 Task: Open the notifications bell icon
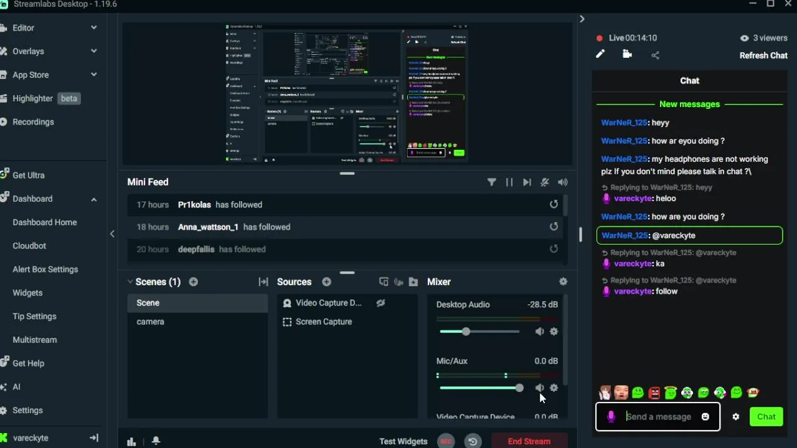pos(156,441)
